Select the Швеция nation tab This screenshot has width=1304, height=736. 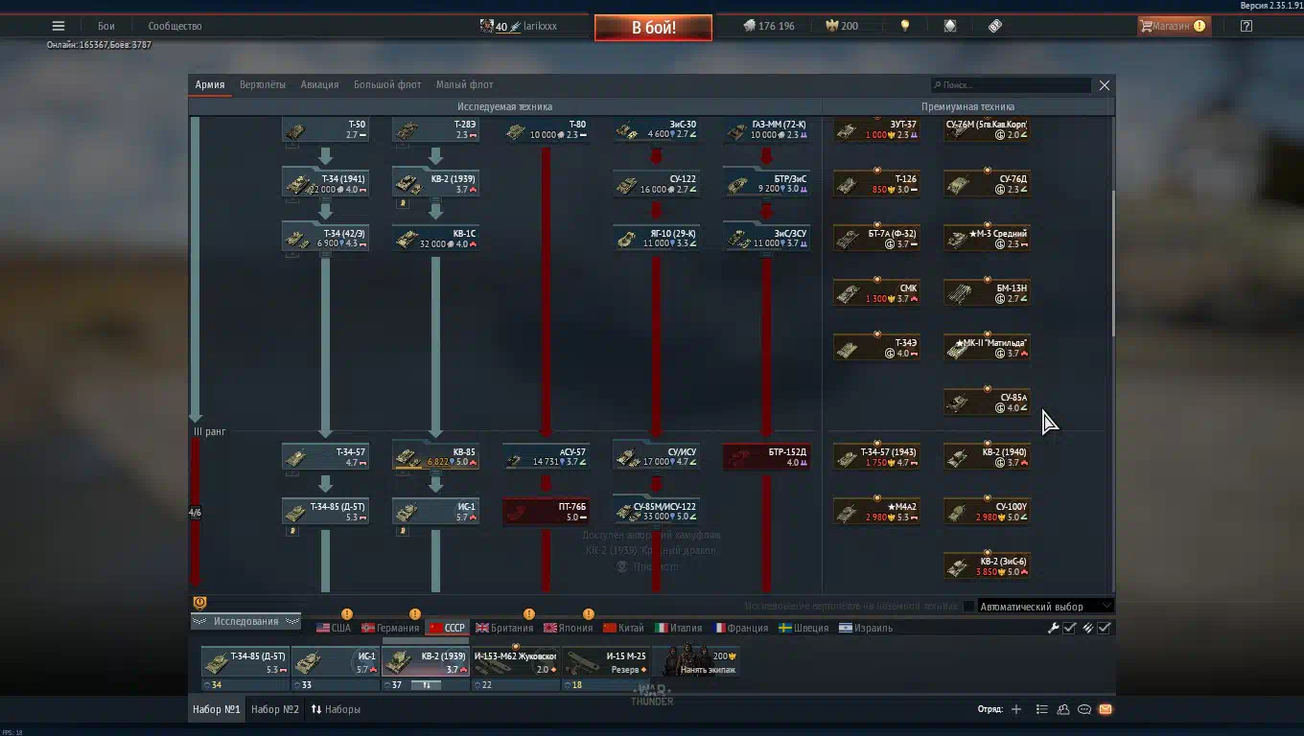[803, 628]
